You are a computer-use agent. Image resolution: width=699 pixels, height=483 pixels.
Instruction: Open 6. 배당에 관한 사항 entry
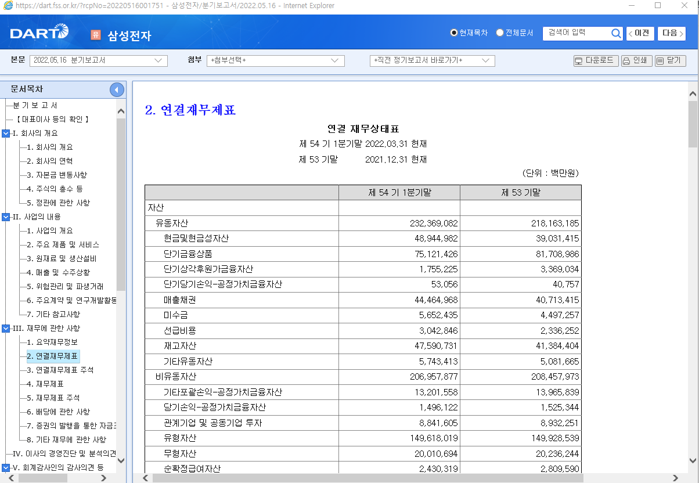[58, 412]
